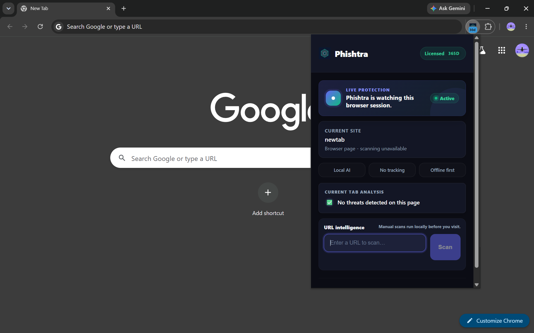Click the Live Protection shield icon
Image resolution: width=534 pixels, height=333 pixels.
coord(333,98)
